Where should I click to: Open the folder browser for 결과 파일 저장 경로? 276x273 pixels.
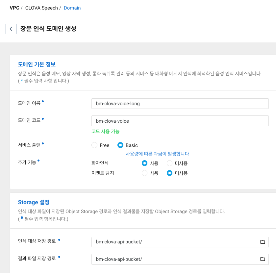coord(262,260)
